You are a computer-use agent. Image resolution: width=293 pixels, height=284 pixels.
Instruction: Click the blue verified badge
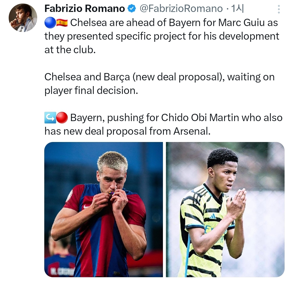click(132, 9)
